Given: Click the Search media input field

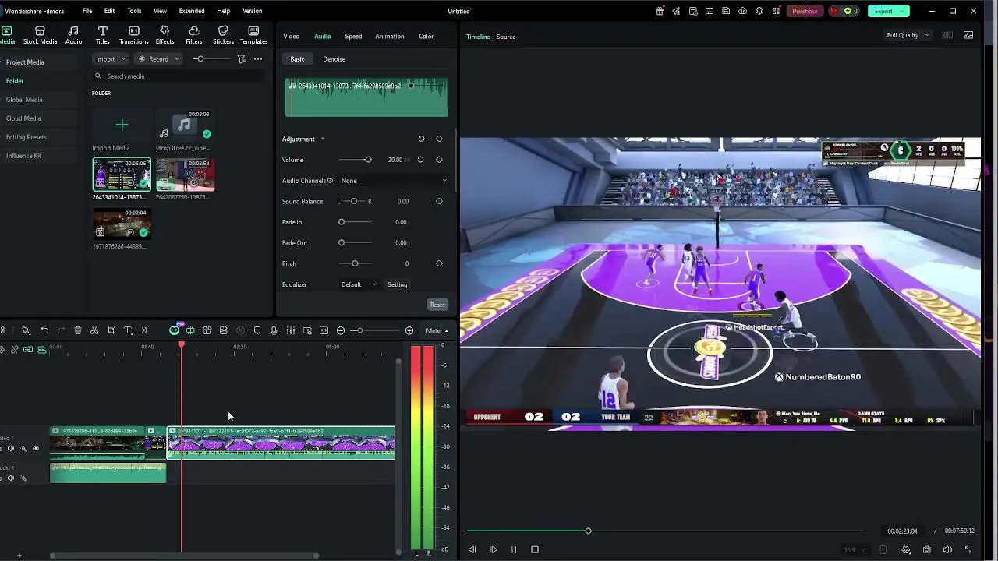Looking at the screenshot, I should [179, 76].
